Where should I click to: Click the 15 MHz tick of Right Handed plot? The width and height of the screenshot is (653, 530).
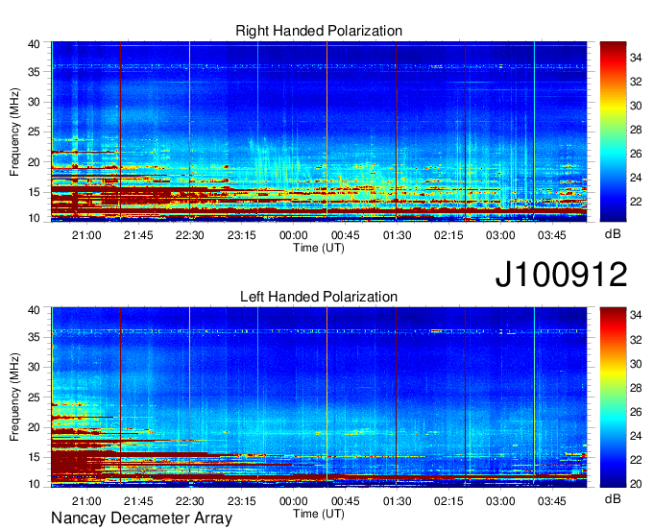[35, 192]
